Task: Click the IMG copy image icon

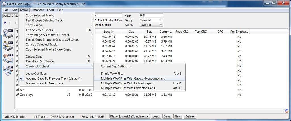Action: pyautogui.click(x=8, y=58)
